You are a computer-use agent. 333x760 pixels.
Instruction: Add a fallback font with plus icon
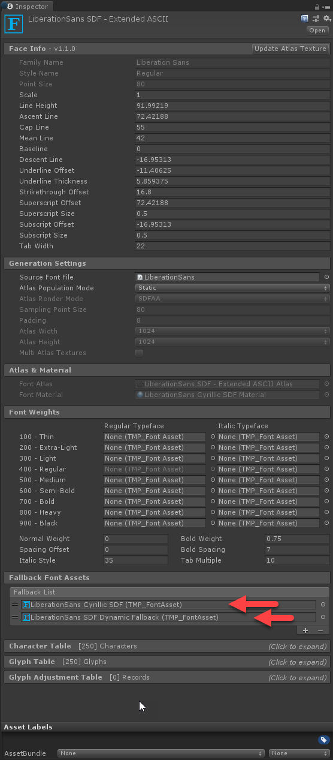click(305, 630)
